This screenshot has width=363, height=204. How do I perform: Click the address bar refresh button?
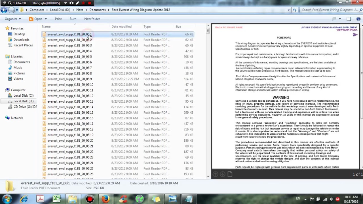pyautogui.click(x=294, y=10)
